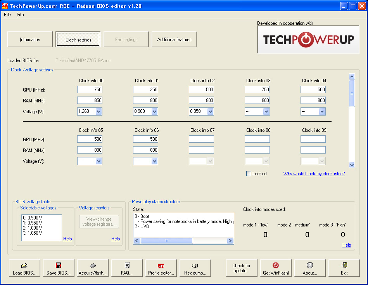Click the Load BIOS folder icon button
368x285 pixels.
click(24, 269)
